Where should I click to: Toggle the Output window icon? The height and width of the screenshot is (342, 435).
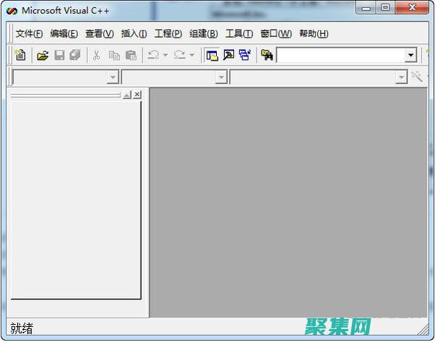[228, 55]
